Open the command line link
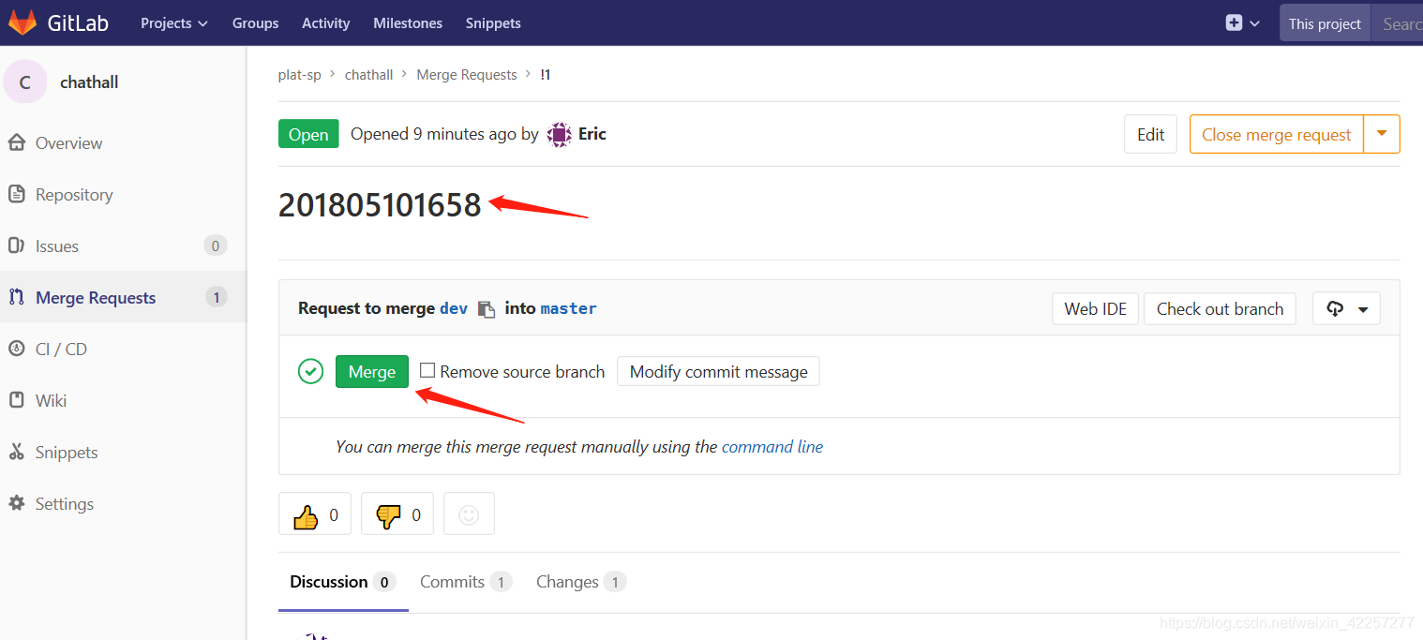Viewport: 1423px width, 640px height. tap(772, 447)
